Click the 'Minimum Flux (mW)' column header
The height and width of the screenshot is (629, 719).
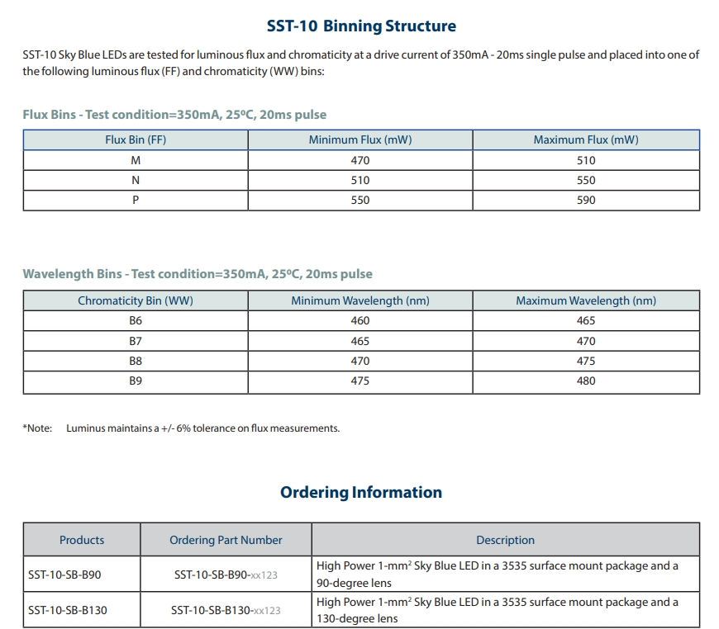(x=360, y=140)
